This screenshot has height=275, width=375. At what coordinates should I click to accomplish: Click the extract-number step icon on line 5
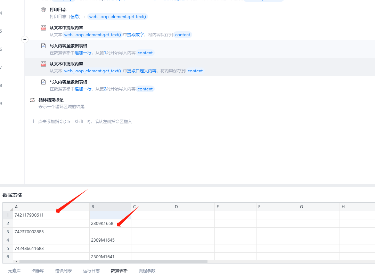tap(43, 28)
